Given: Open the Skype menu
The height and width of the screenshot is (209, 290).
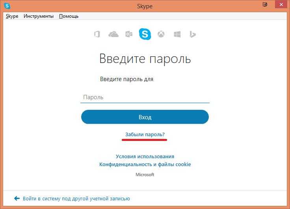Looking at the screenshot, I should (12, 16).
